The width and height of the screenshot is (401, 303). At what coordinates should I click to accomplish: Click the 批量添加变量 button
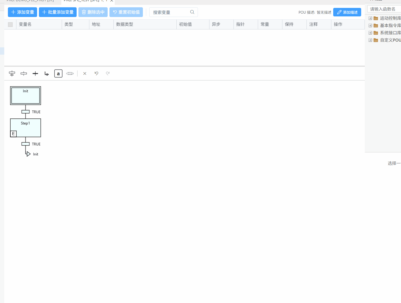pyautogui.click(x=58, y=12)
